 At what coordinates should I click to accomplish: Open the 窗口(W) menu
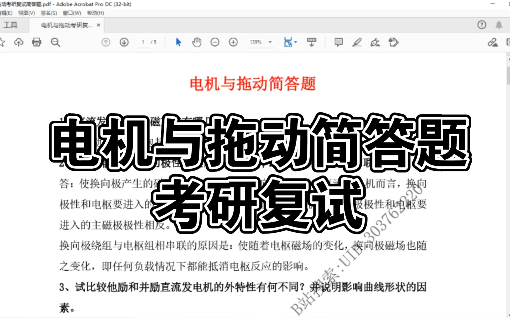tap(72, 13)
